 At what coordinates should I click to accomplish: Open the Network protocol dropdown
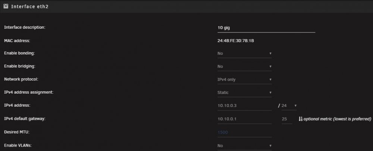[x=244, y=80]
